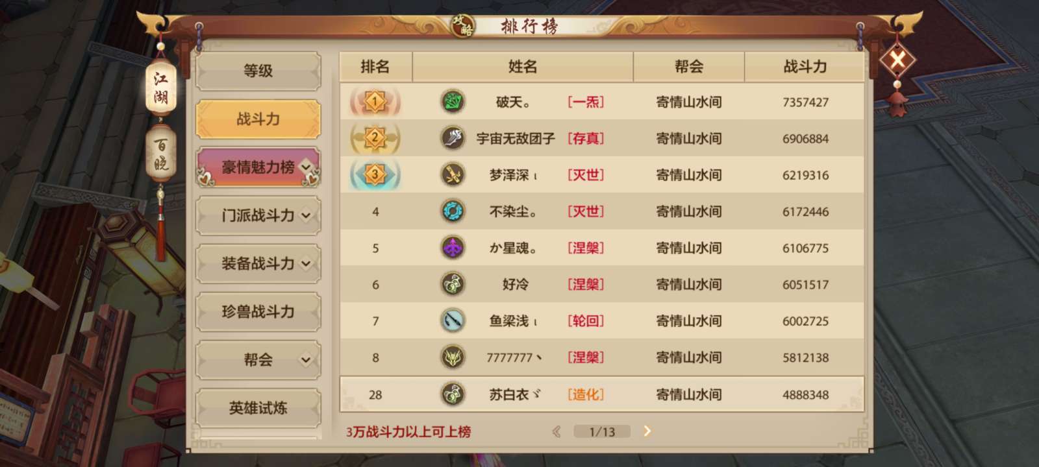Click the blue ring icon beside 不染尘。
Image resolution: width=1039 pixels, height=467 pixels.
pos(453,211)
